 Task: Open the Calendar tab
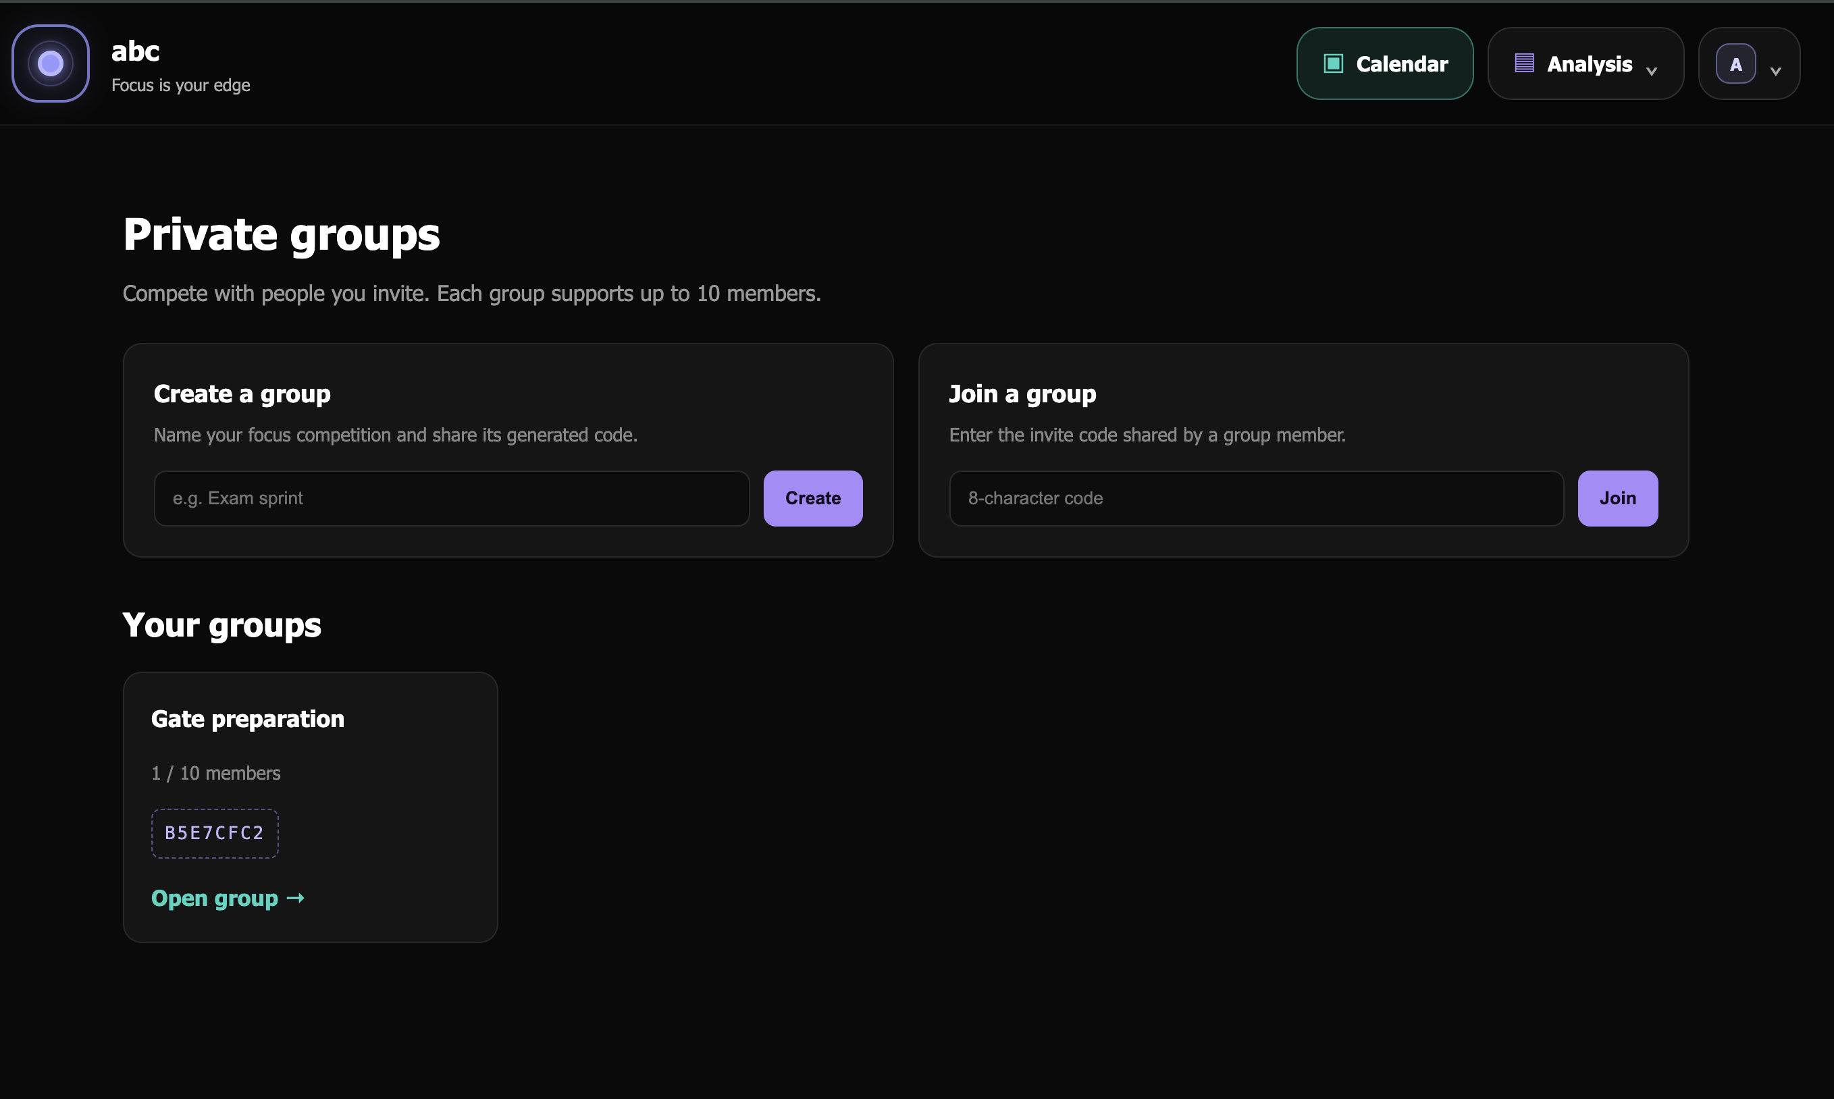coord(1384,63)
